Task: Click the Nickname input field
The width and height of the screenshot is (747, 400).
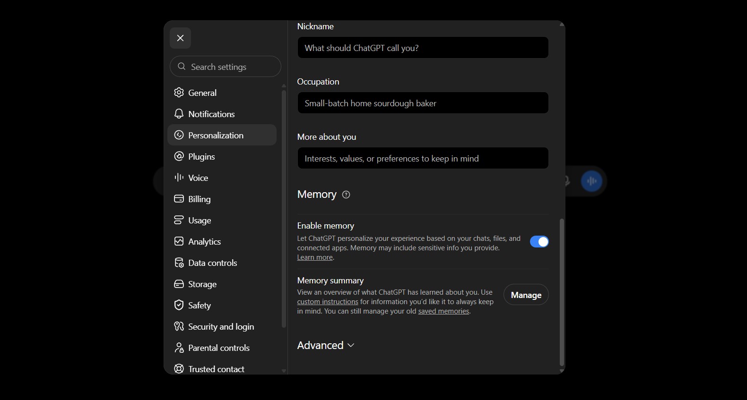Action: pyautogui.click(x=423, y=48)
